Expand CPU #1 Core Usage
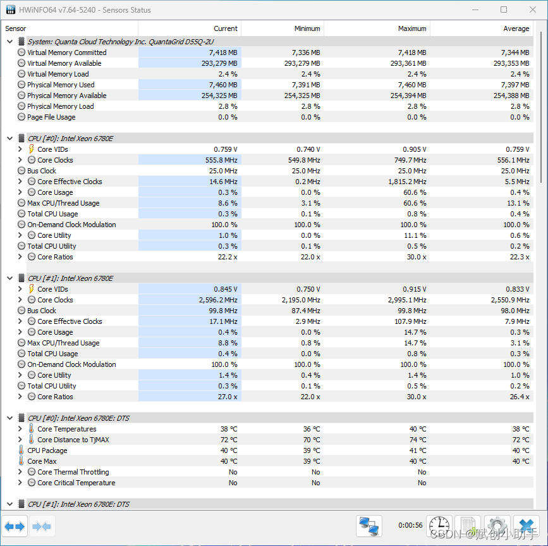The width and height of the screenshot is (548, 546). point(20,332)
